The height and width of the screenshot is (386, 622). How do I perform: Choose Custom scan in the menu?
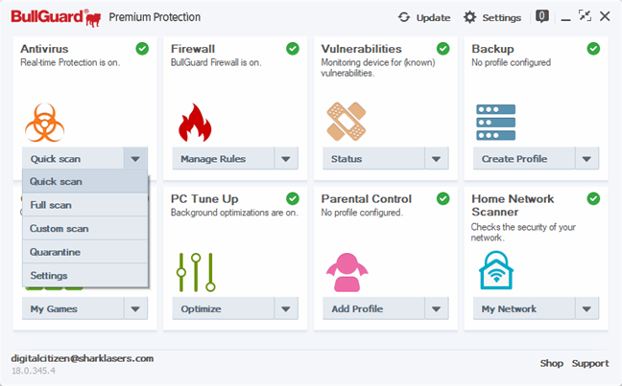[84, 228]
